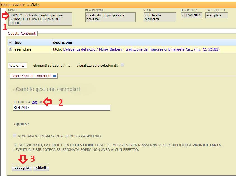The width and height of the screenshot is (236, 176).
Task: Click inside the BORMIO library input field
Action: pyautogui.click(x=61, y=108)
